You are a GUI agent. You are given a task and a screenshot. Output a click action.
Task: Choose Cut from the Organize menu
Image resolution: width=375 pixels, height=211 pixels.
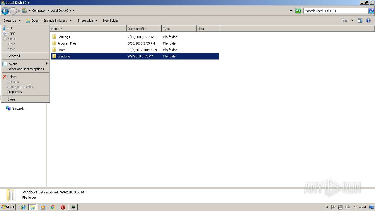[x=25, y=28]
